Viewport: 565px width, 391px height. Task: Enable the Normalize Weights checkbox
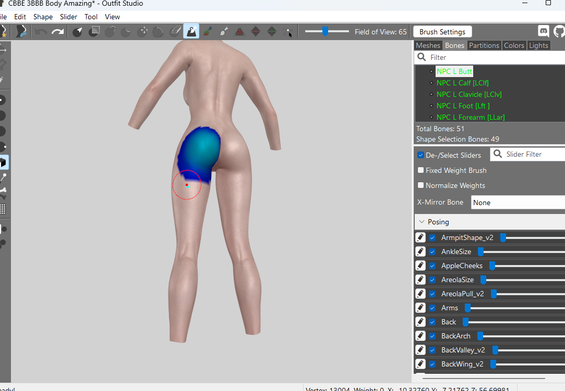click(420, 185)
